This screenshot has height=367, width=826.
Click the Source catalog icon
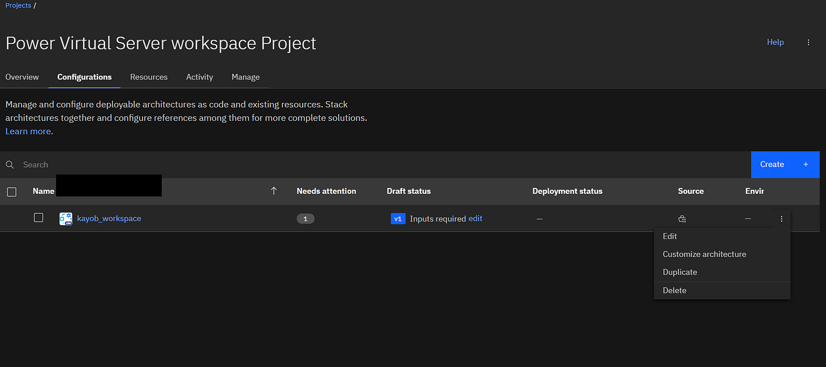[x=682, y=219]
